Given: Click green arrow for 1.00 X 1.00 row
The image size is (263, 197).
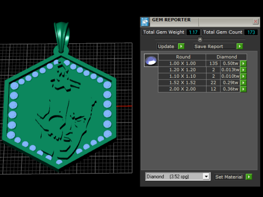Looking at the screenshot, I should (x=243, y=63).
